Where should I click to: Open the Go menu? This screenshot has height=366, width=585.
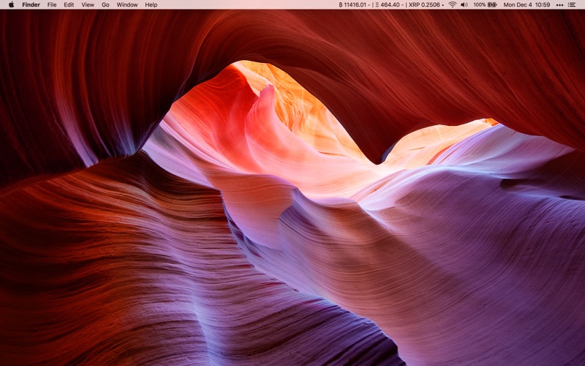[x=105, y=5]
